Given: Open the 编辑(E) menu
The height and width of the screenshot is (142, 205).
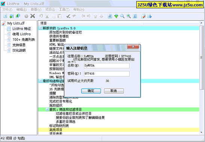Looking at the screenshot, I should pyautogui.click(x=21, y=9).
